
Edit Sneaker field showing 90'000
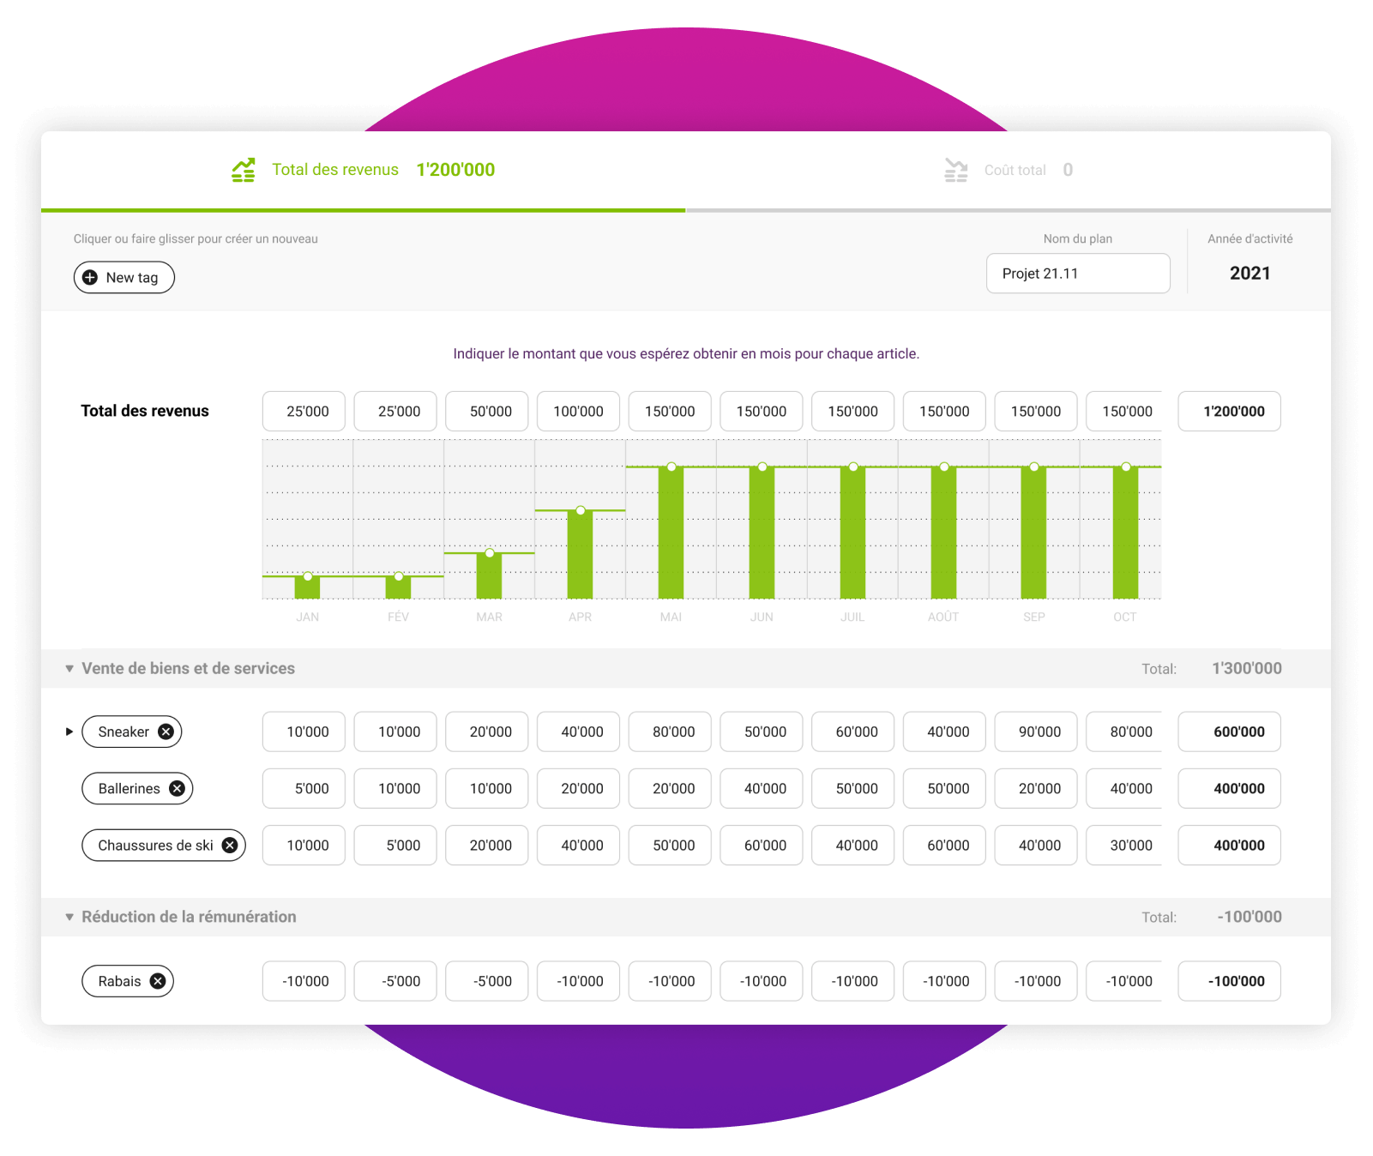tap(1036, 732)
